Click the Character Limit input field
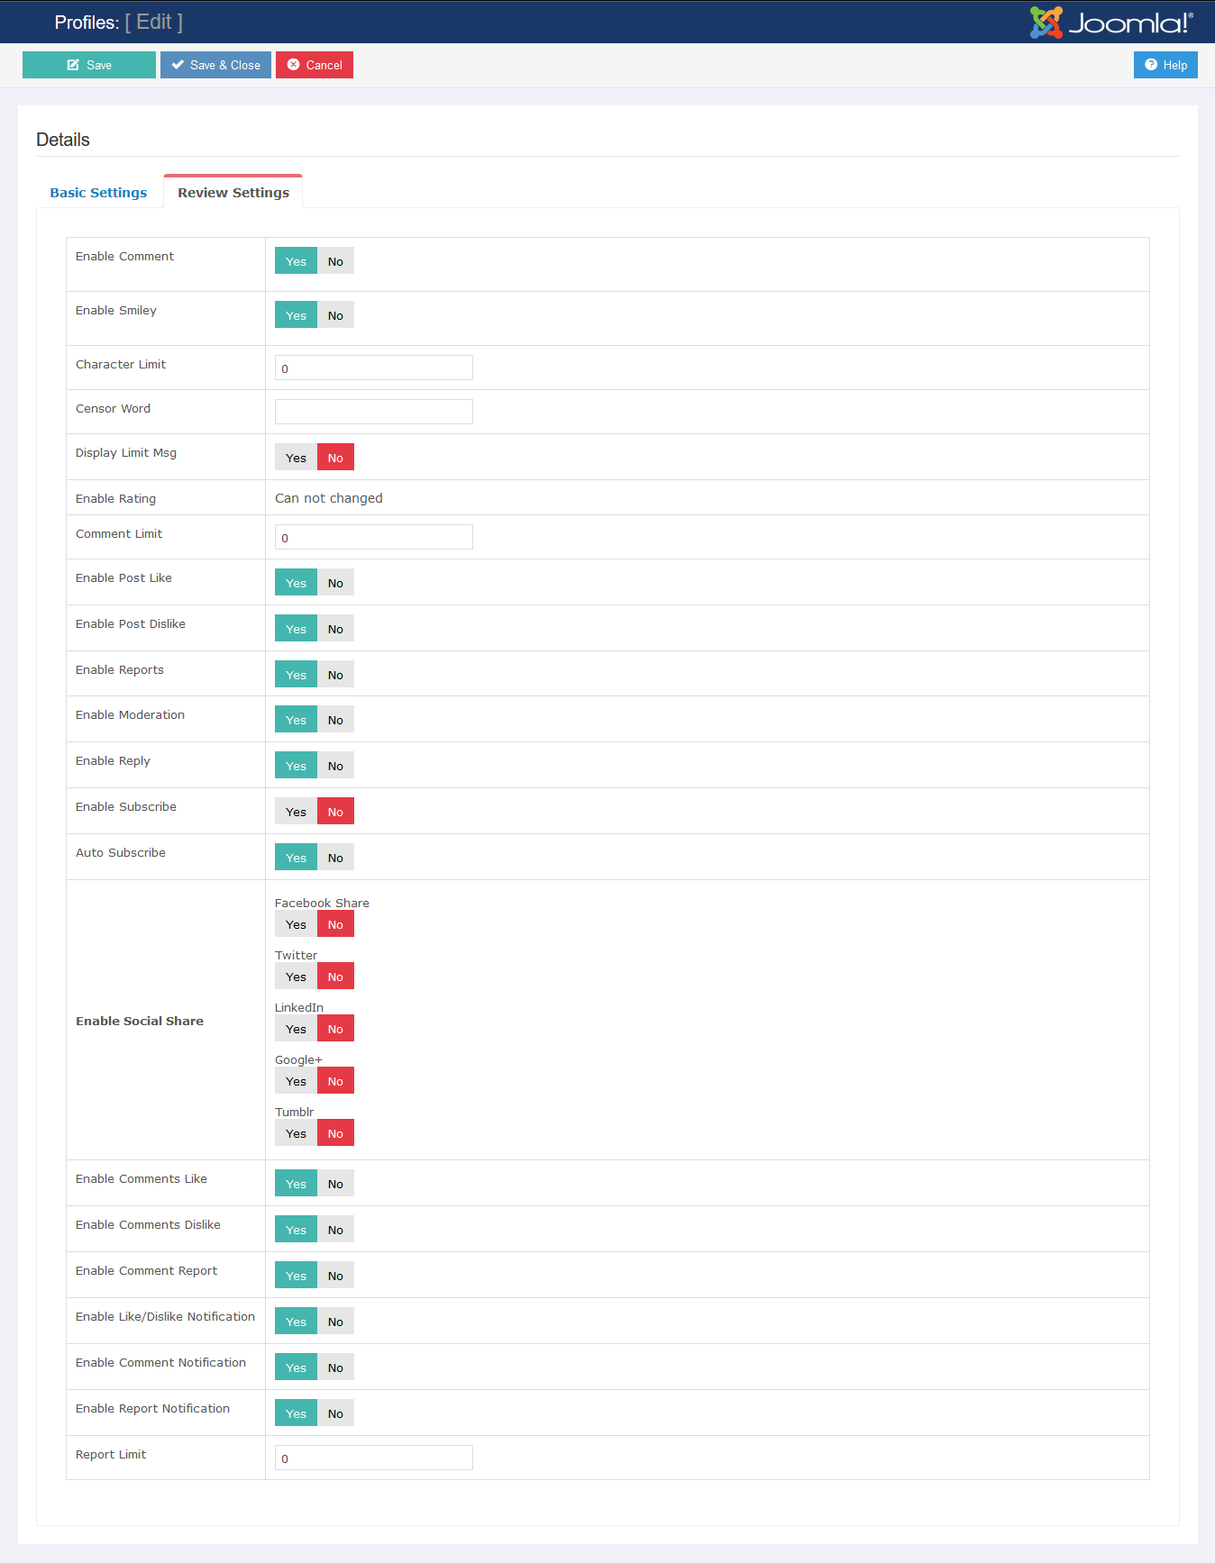This screenshot has height=1563, width=1215. pyautogui.click(x=373, y=368)
